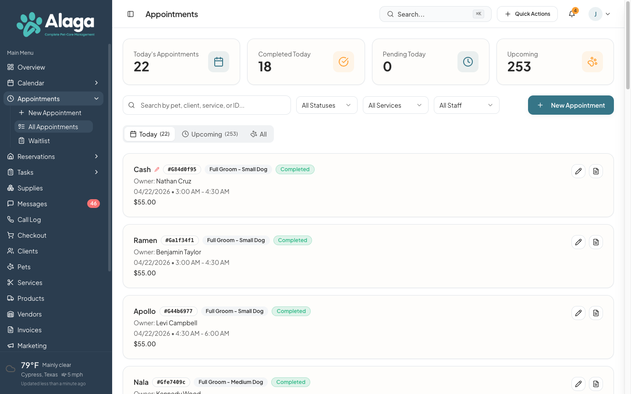Image resolution: width=631 pixels, height=394 pixels.
Task: Focus the search by pet, client field
Action: (207, 105)
